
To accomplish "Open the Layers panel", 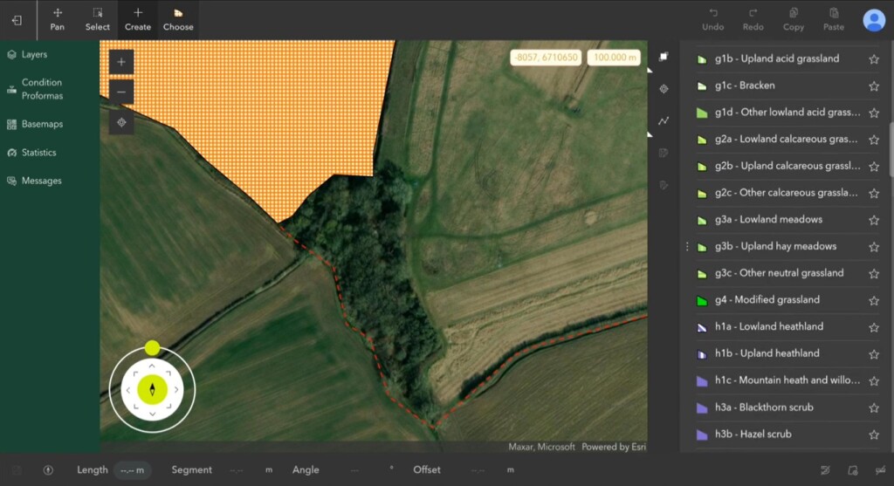I will 34,54.
